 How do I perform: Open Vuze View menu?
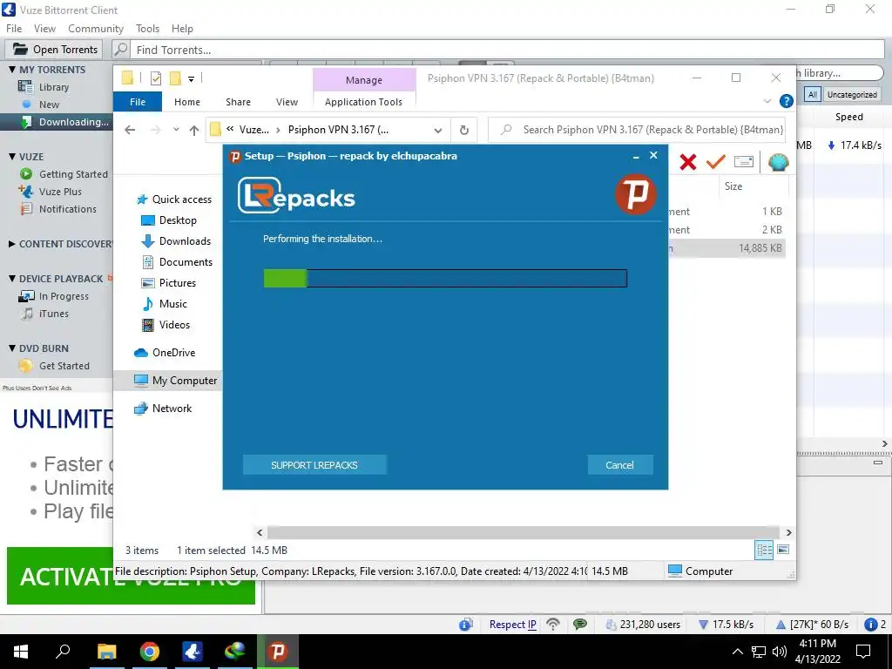(x=44, y=29)
